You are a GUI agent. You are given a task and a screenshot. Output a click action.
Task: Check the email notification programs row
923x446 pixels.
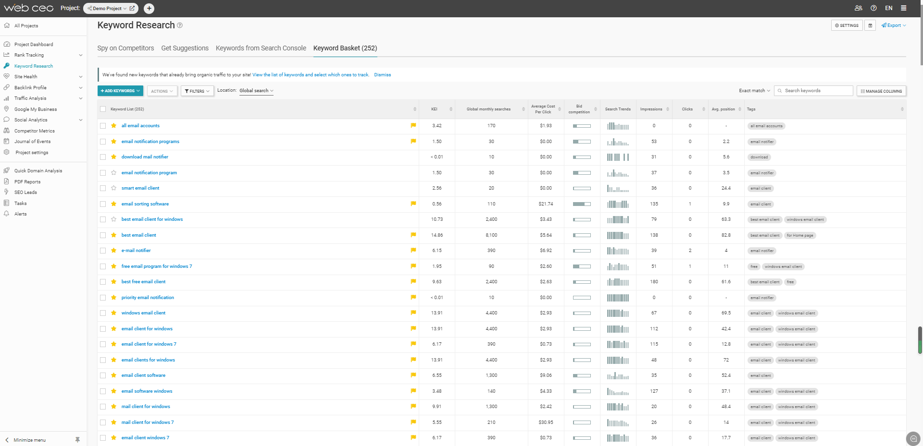(103, 142)
